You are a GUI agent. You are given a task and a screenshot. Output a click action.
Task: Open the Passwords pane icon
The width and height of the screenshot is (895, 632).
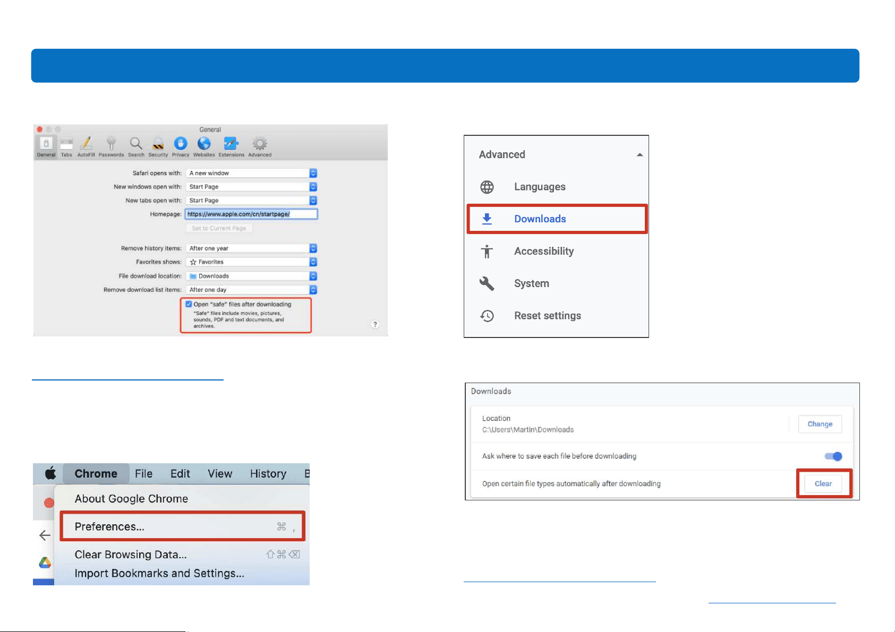[111, 147]
